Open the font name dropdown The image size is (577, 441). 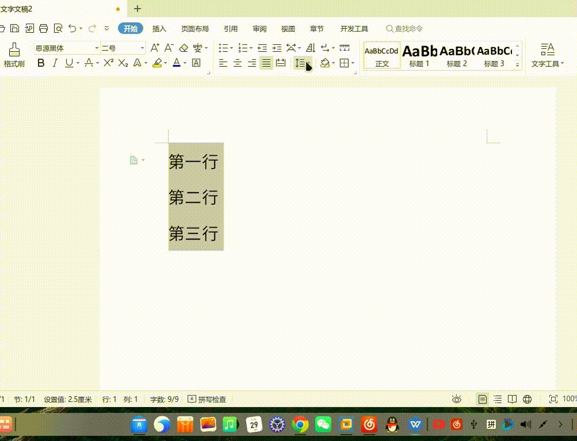click(x=97, y=48)
